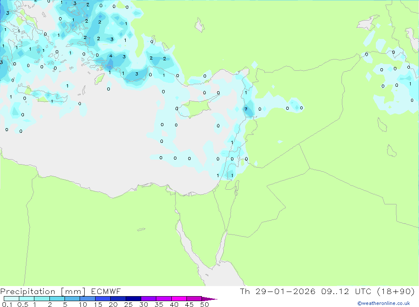Click the 'Precipitation [mm]' title text
Viewport: 419px width, 307px height.
(43, 292)
